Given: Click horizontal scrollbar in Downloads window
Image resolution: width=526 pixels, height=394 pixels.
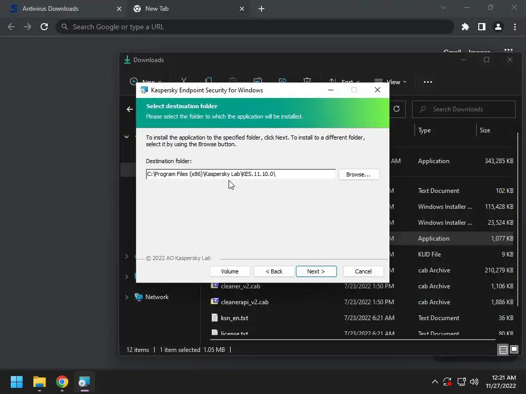Looking at the screenshot, I should (352, 340).
